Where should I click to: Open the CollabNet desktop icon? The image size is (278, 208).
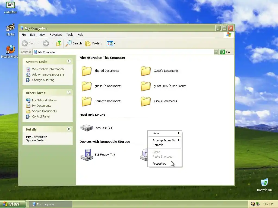[10, 7]
